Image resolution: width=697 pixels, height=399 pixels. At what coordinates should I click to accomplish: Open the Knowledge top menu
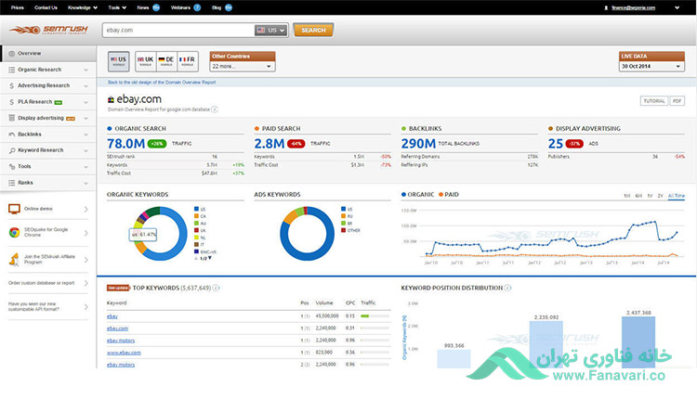[x=82, y=7]
